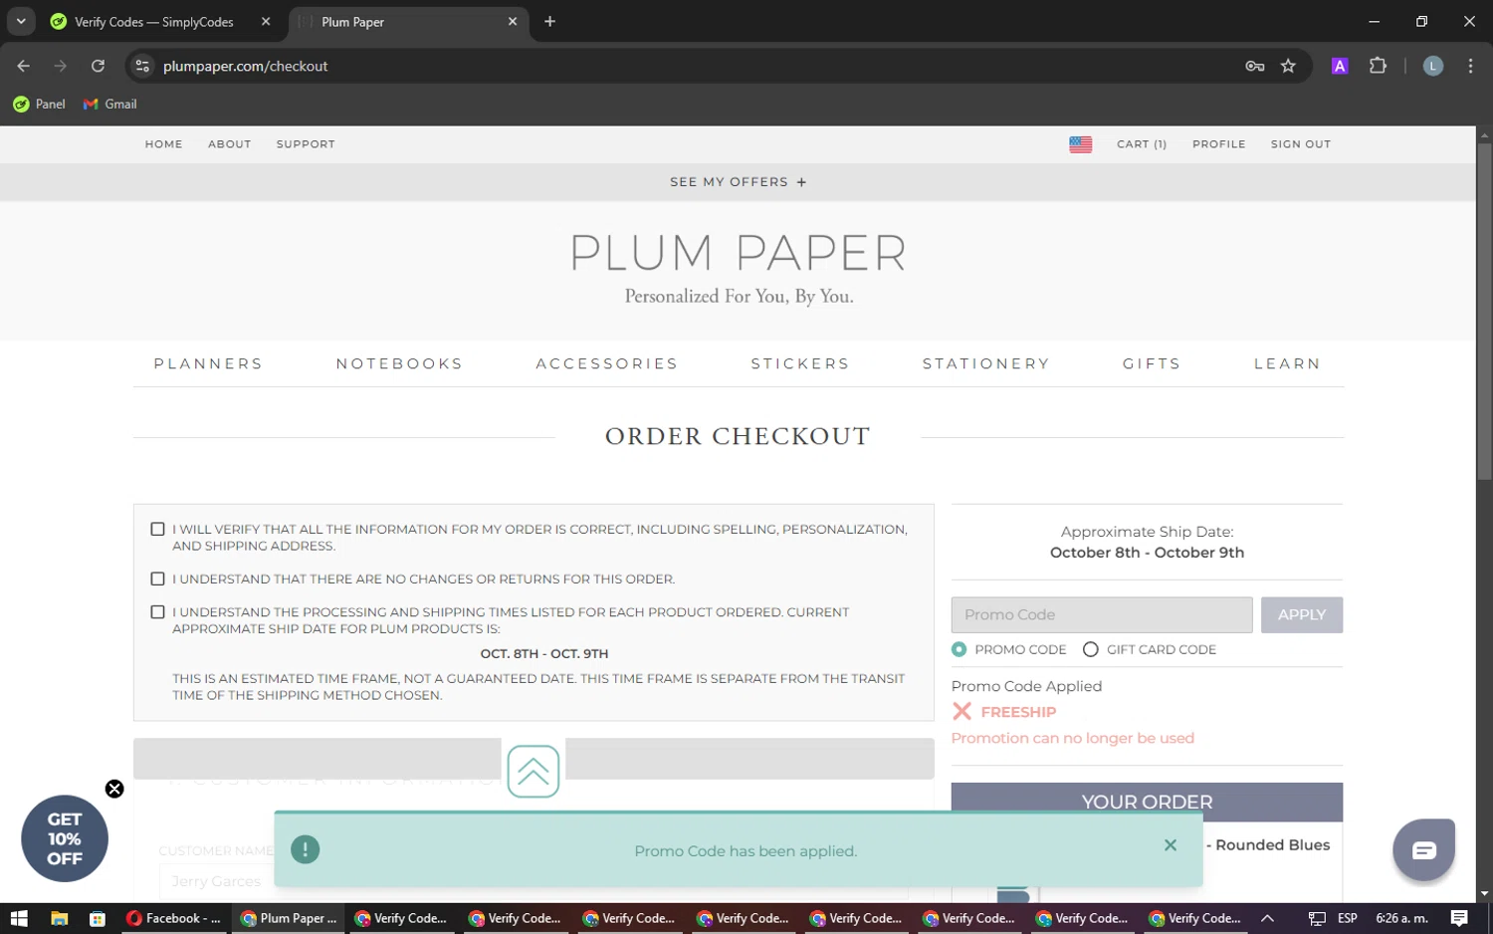Open the Windows Start menu
Image resolution: width=1493 pixels, height=934 pixels.
19,918
